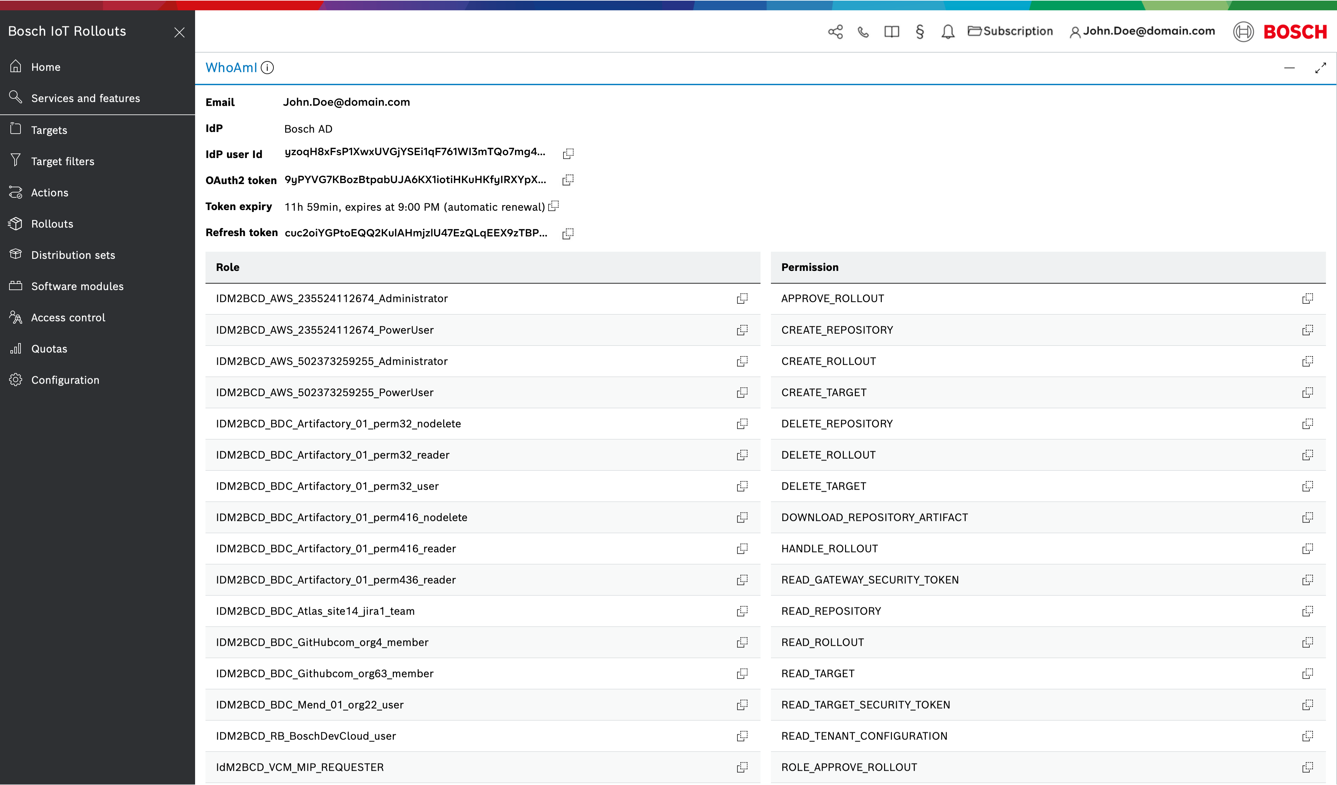Copy the IdP user Id
The image size is (1337, 785).
click(568, 153)
